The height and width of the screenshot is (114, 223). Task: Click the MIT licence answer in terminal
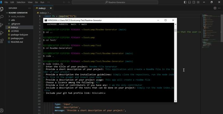[x=98, y=83]
